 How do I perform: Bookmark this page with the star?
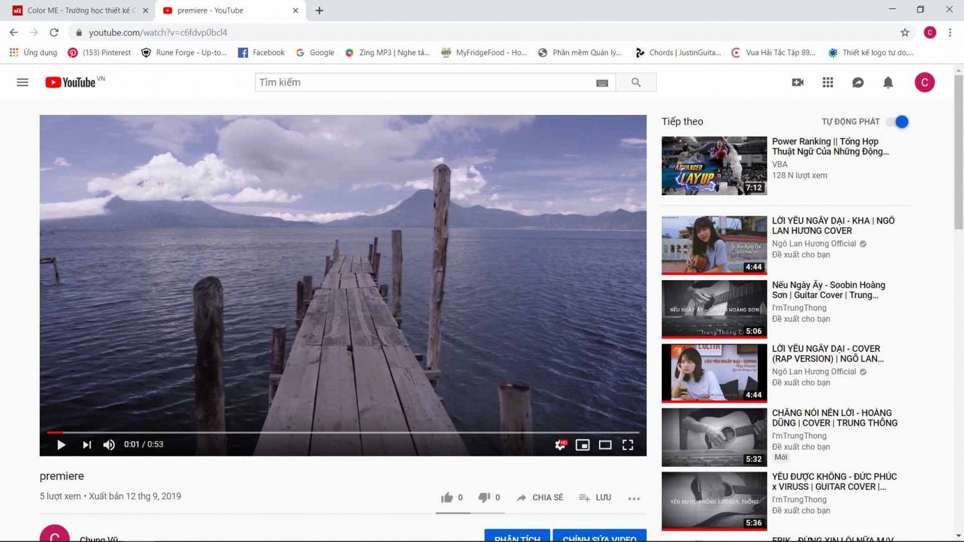coord(905,32)
